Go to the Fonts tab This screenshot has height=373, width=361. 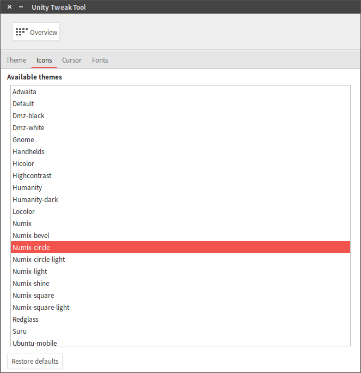point(100,60)
